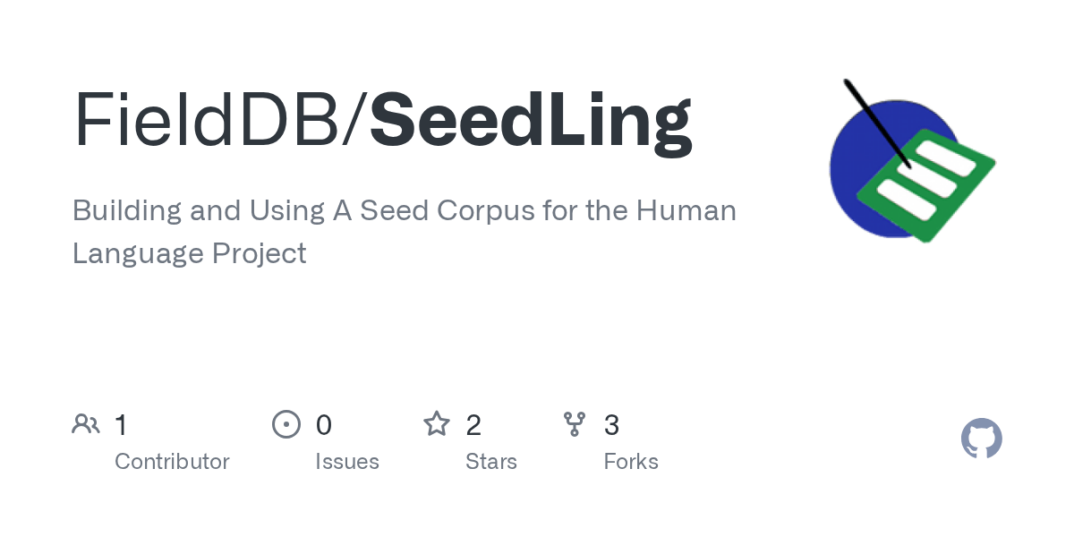Click the forks count number 3

612,425
